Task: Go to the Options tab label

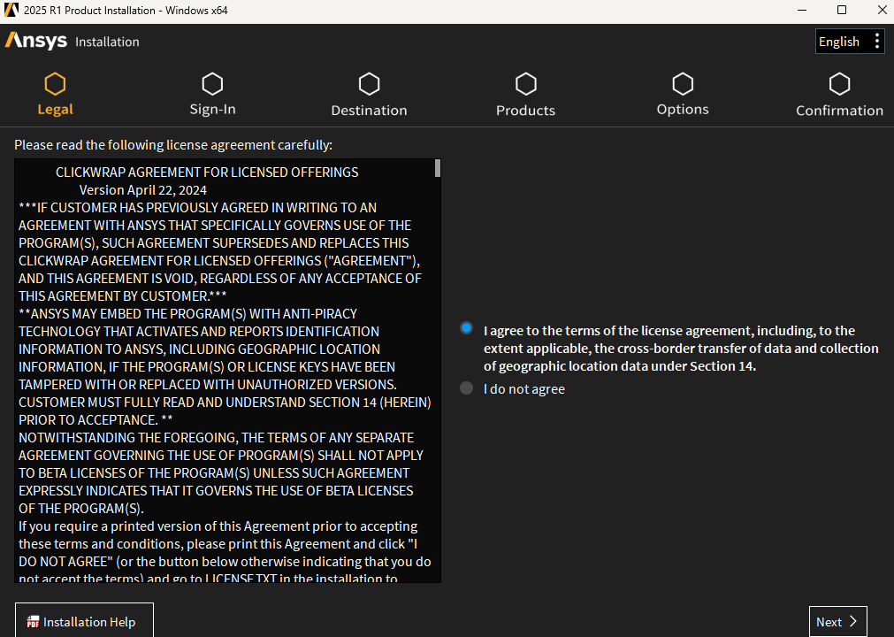Action: pos(683,110)
